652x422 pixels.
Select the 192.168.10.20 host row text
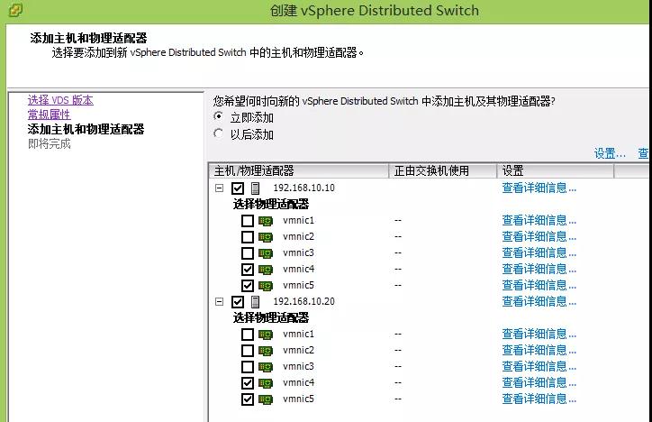[x=304, y=302]
